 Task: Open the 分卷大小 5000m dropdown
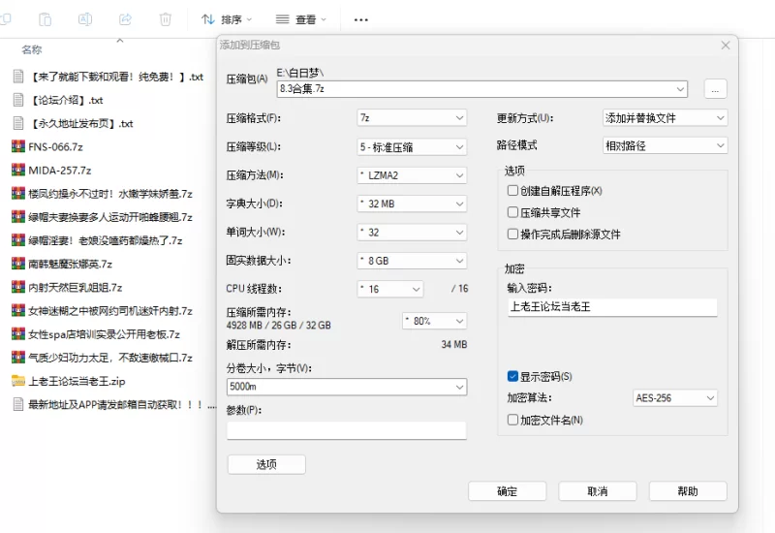347,387
